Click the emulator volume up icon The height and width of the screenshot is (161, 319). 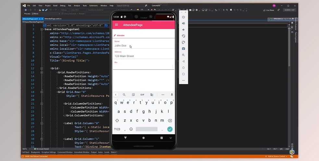(x=183, y=23)
